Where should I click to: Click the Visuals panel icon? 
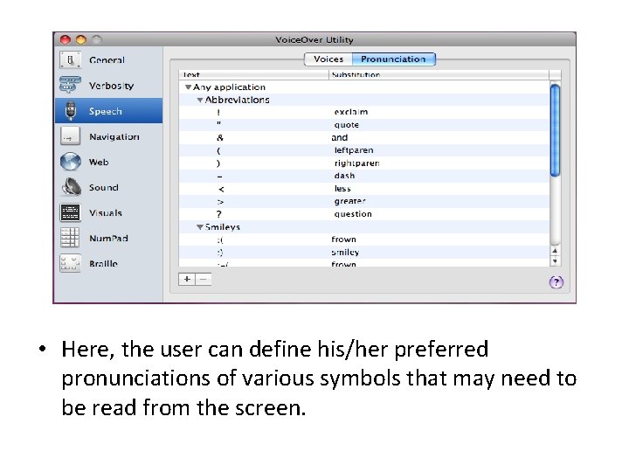70,212
